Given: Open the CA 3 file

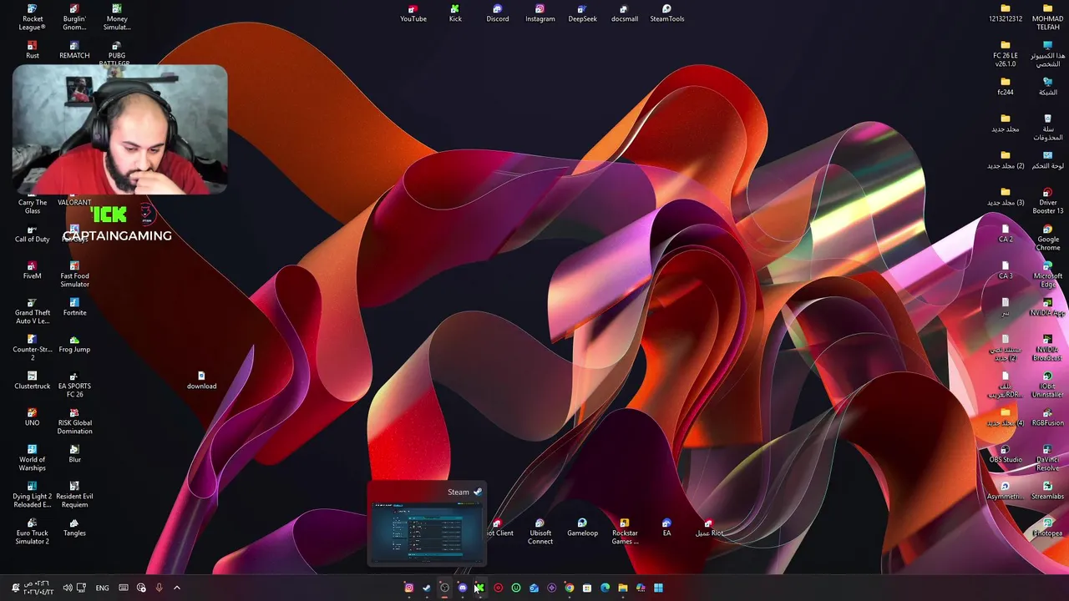Looking at the screenshot, I should 1006,270.
